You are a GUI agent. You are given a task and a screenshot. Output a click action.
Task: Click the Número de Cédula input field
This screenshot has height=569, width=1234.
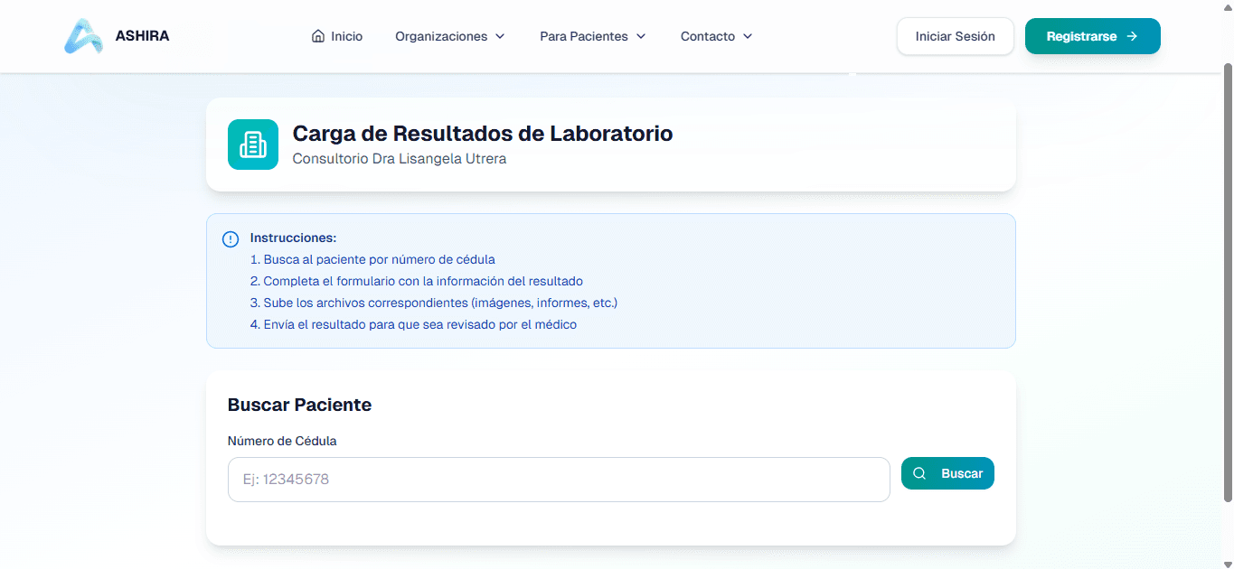tap(558, 479)
